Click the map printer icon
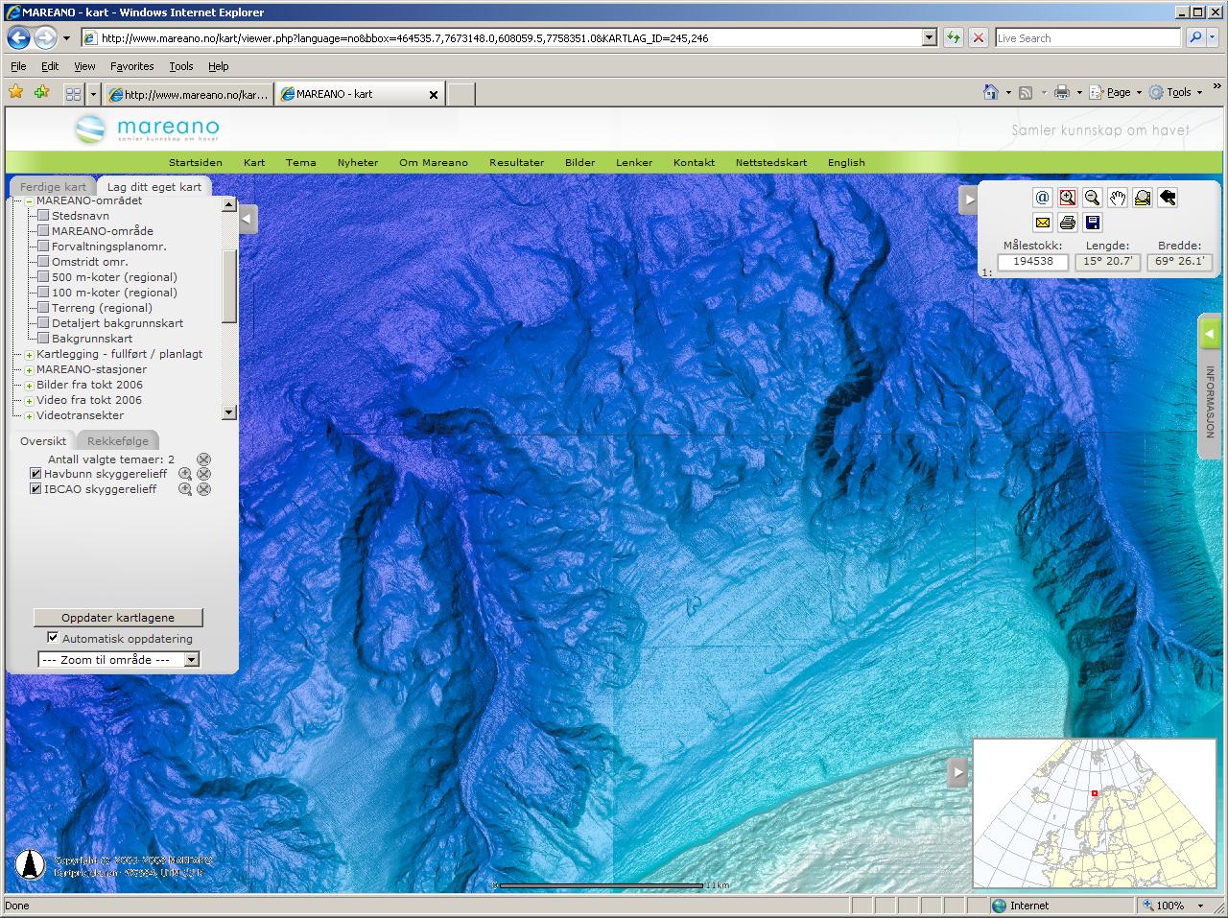Image resolution: width=1228 pixels, height=918 pixels. [1067, 223]
